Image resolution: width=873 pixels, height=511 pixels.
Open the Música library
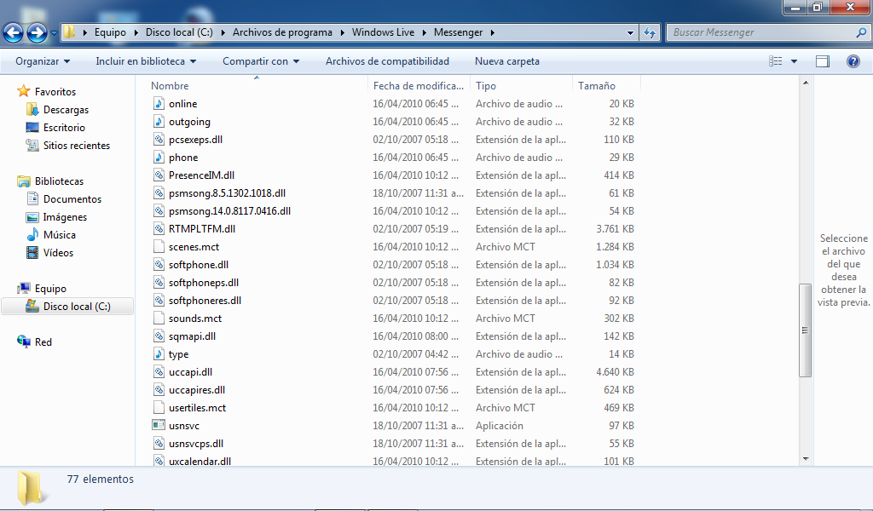(x=59, y=235)
